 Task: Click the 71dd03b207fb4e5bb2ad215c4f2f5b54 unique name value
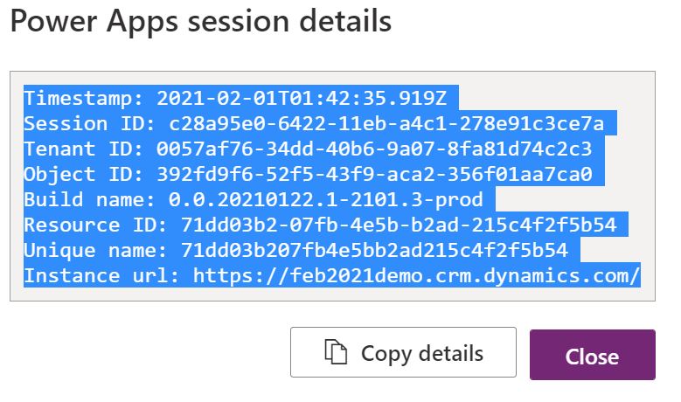(x=374, y=250)
